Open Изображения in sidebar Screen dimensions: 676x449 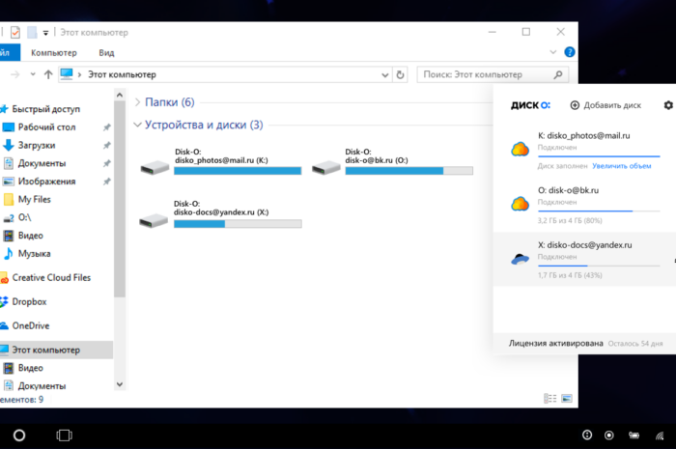pyautogui.click(x=46, y=182)
